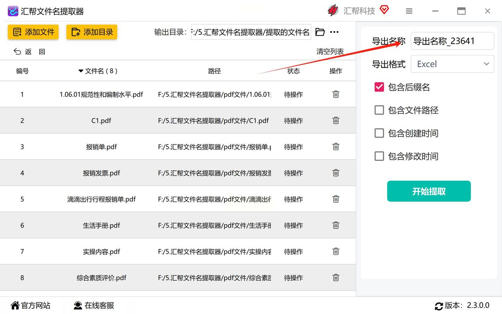
Task: Open the 导出格式 Excel dropdown
Action: tap(452, 64)
